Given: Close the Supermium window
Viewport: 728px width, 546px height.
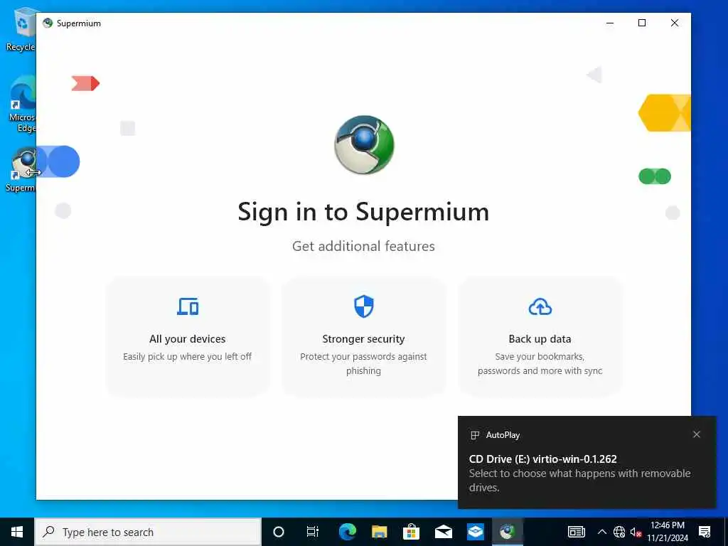Looking at the screenshot, I should tap(675, 23).
